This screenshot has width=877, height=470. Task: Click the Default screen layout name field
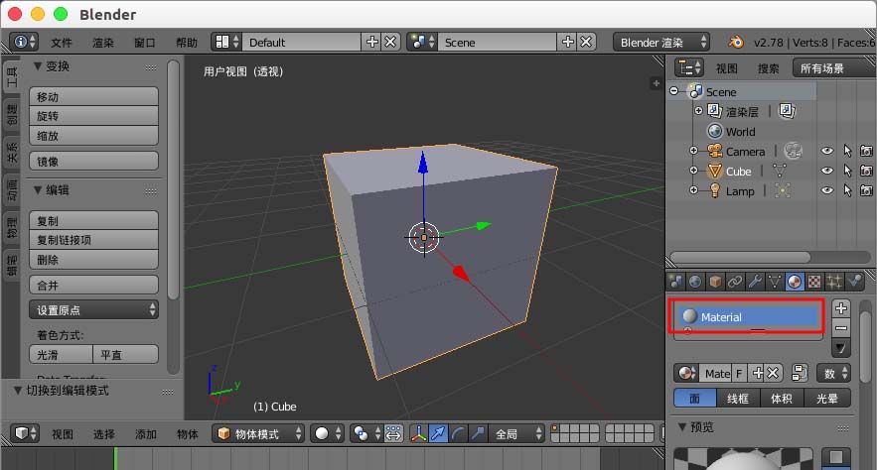302,42
